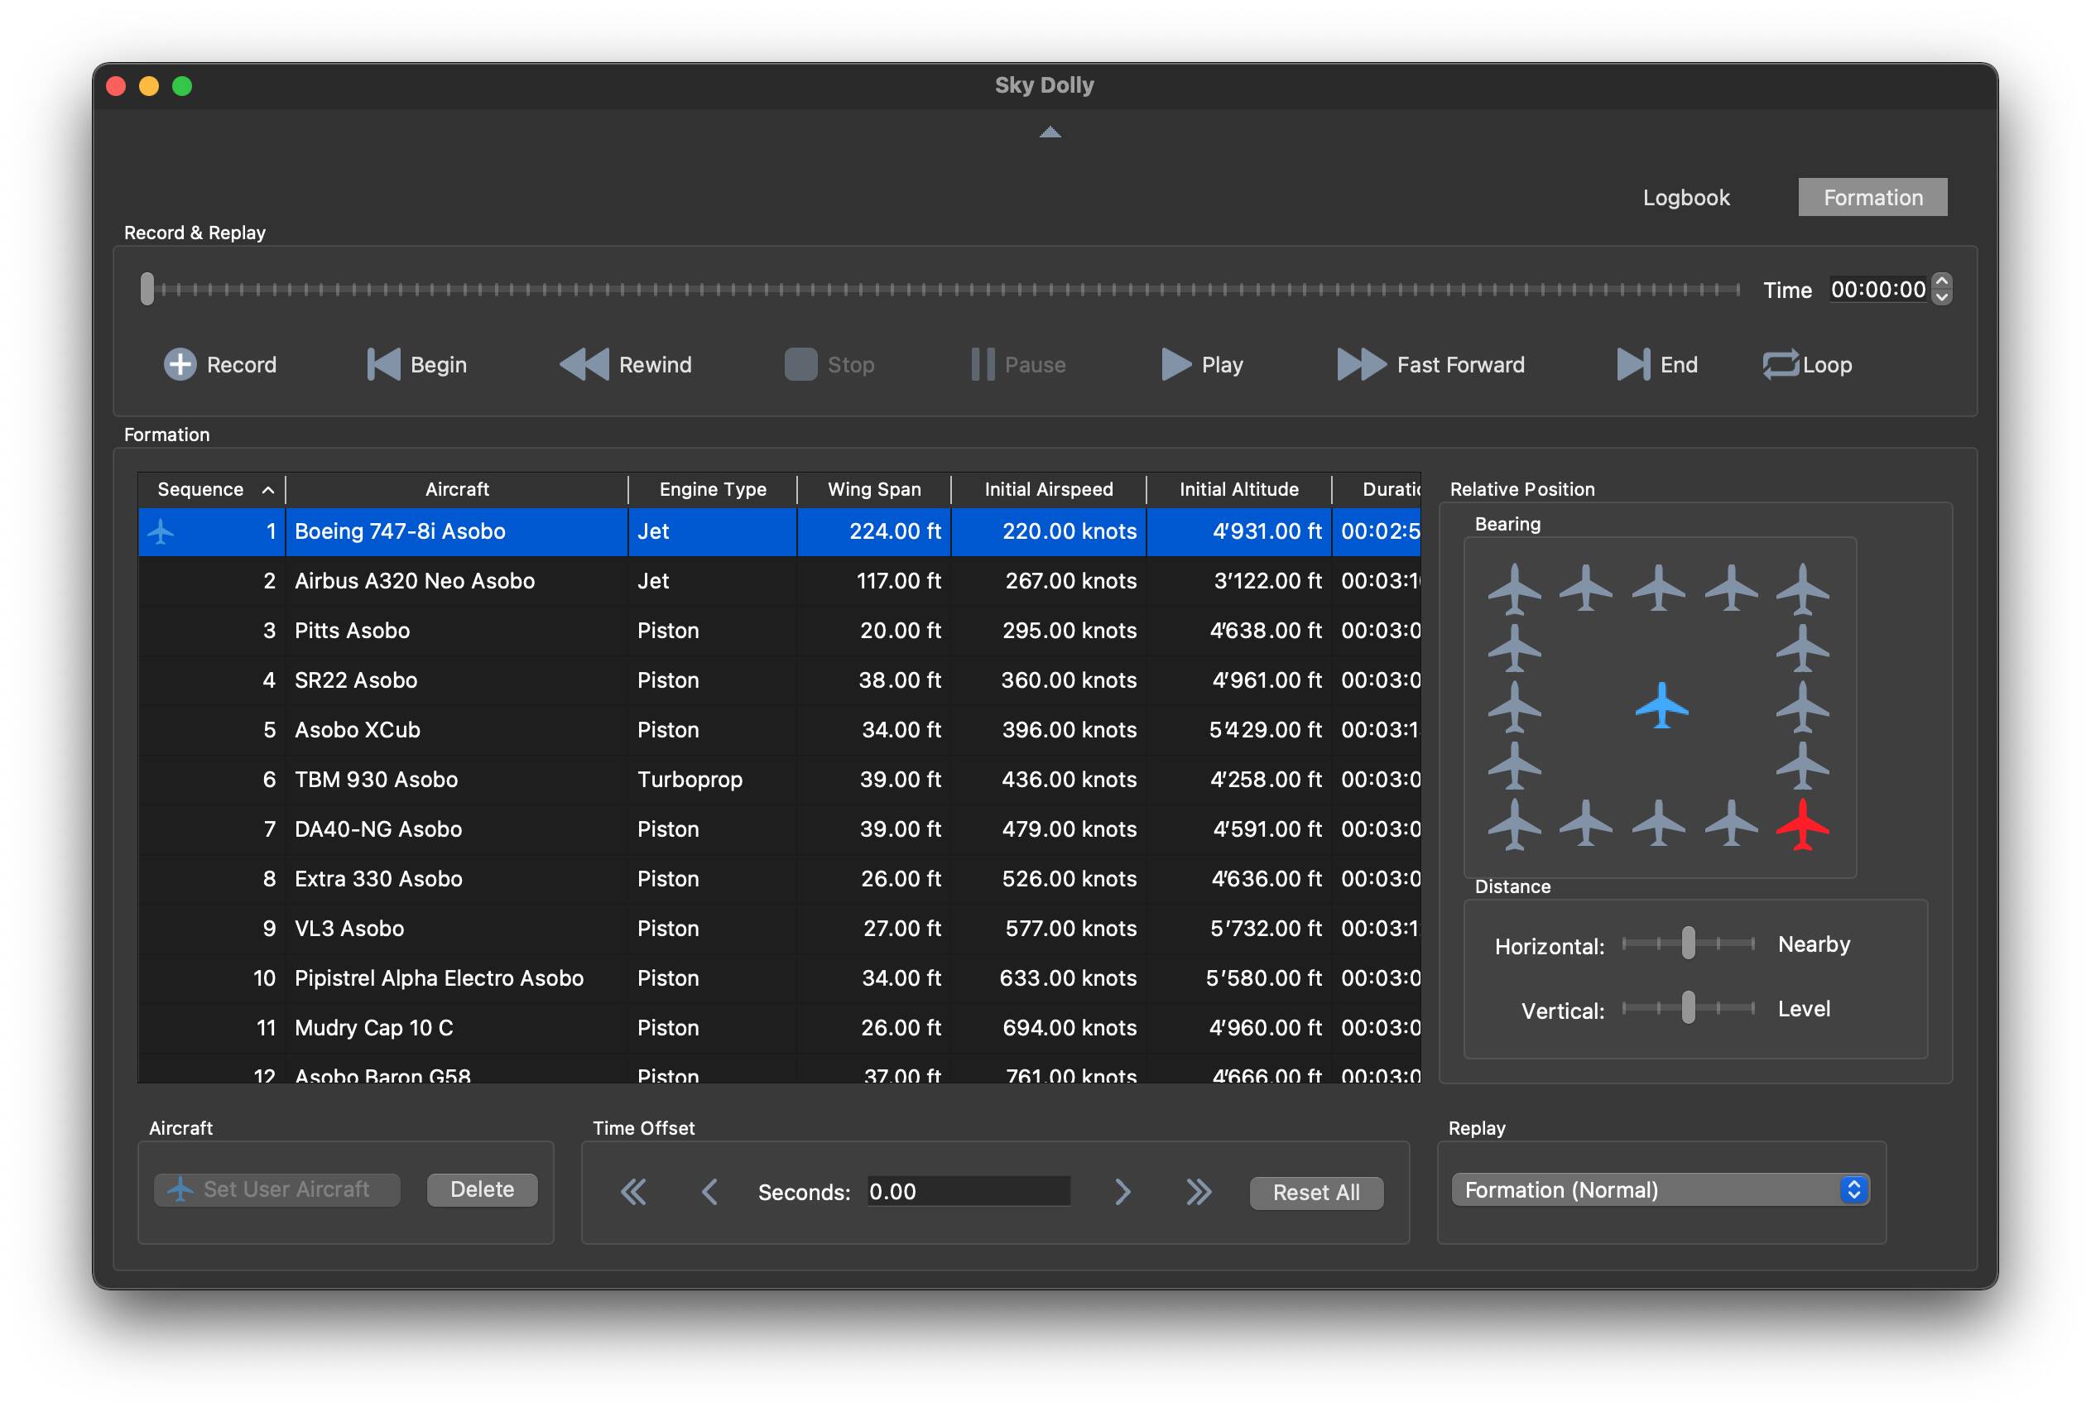
Task: Switch to the Formation tab
Action: (x=1872, y=197)
